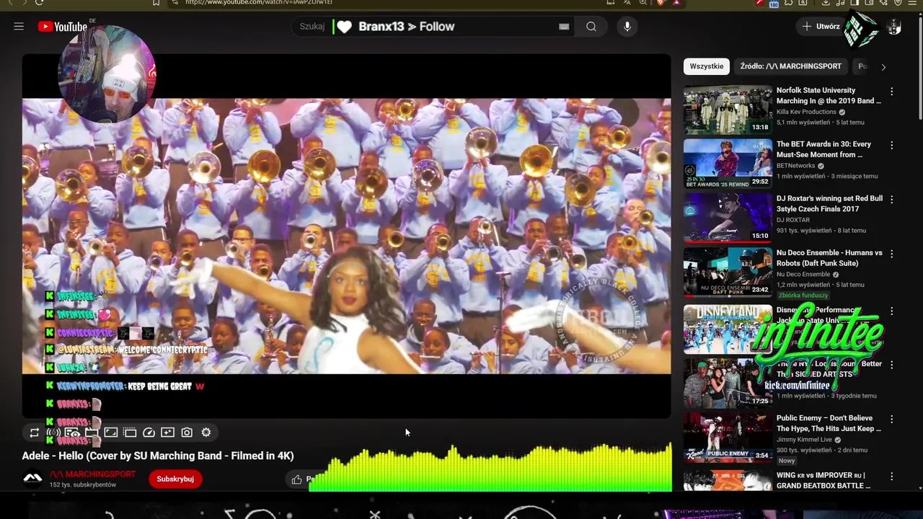Click the 'Nowy' badge on Public Enemy
This screenshot has height=519, width=923.
787,461
